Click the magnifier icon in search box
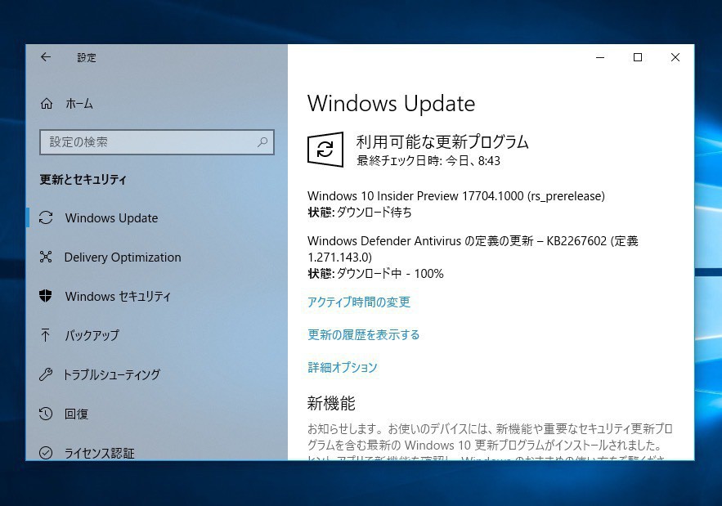Image resolution: width=722 pixels, height=506 pixels. point(262,141)
